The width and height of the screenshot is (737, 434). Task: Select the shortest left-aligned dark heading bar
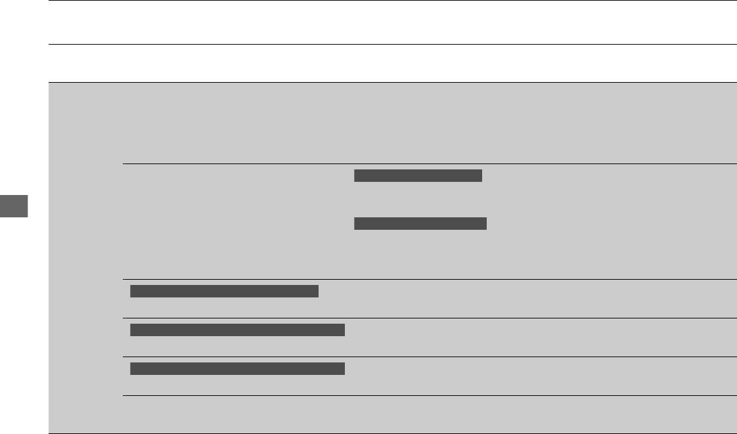pos(224,292)
